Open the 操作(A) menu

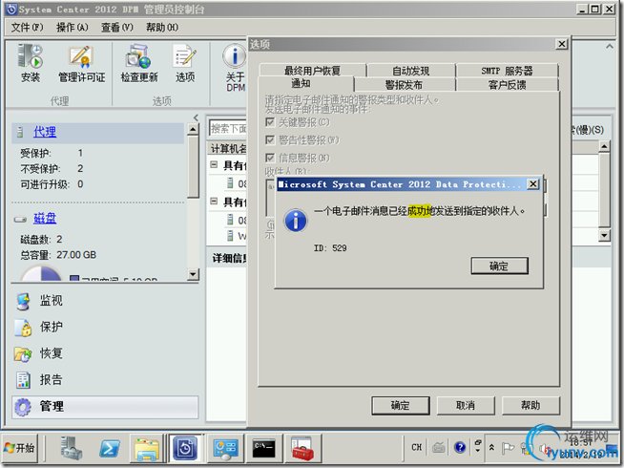pyautogui.click(x=72, y=27)
